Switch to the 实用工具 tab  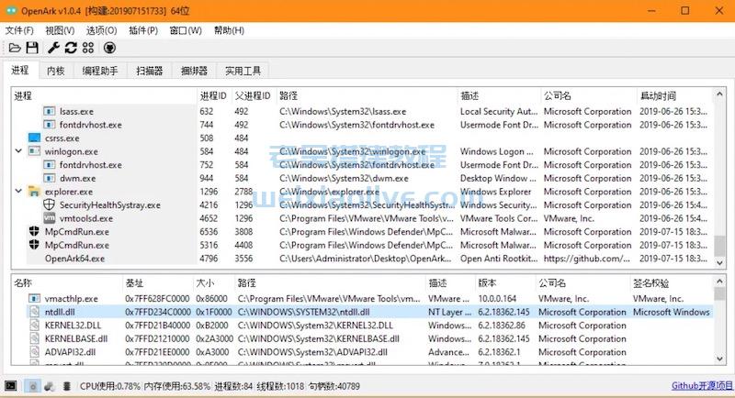243,72
